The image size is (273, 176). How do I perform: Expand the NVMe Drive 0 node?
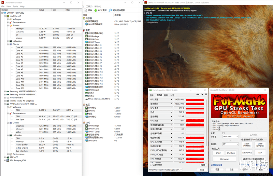coord(5,98)
